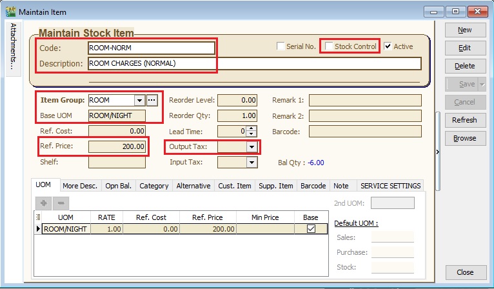The image size is (494, 289).
Task: Click the Ref. Price input field
Action: pos(117,146)
